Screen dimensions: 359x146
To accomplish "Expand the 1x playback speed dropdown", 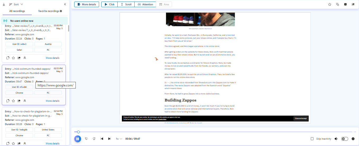I will (x=119, y=139).
